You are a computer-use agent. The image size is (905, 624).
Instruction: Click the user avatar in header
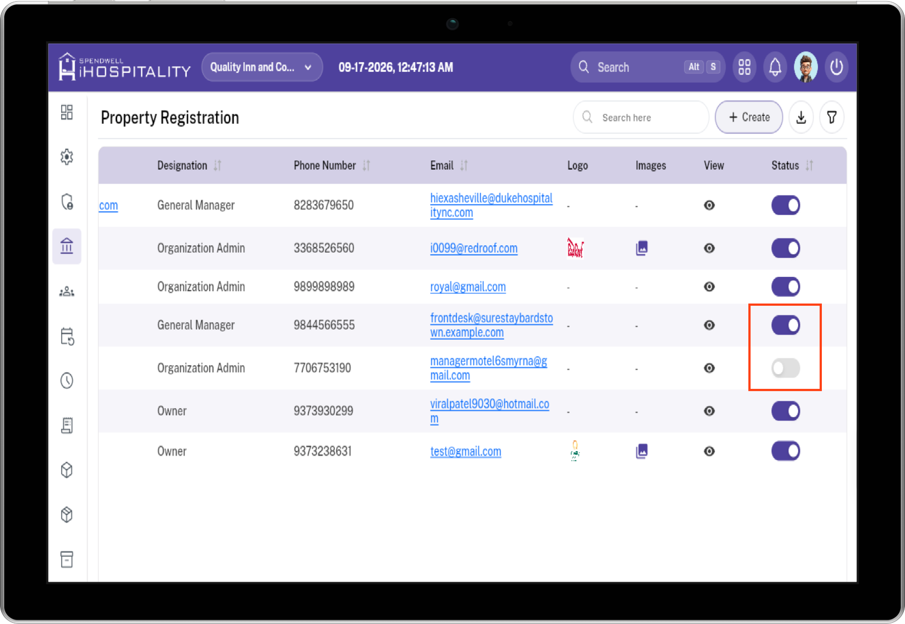coord(806,67)
